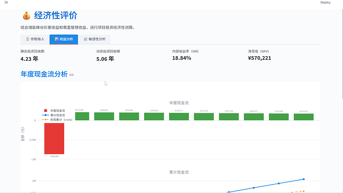Click the red initial investment bar
The width and height of the screenshot is (343, 193).
click(54, 138)
